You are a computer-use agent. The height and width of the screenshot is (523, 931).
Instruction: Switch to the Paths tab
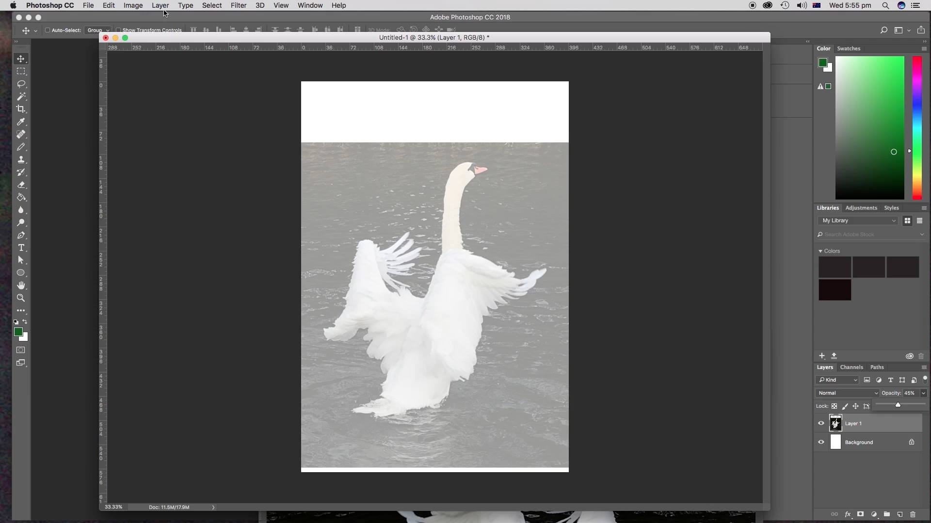point(877,368)
